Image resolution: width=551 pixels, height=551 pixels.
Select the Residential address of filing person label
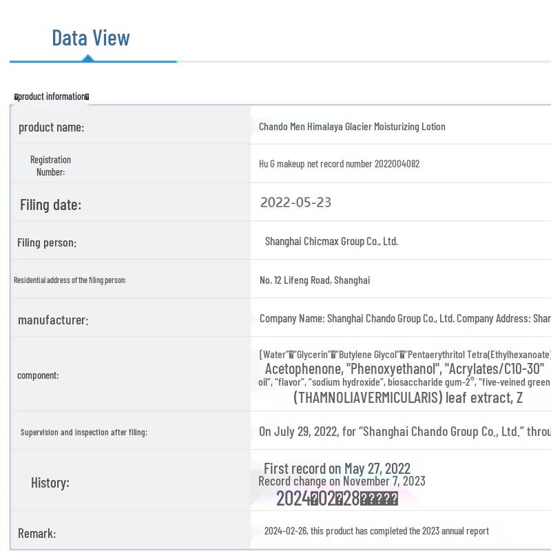pyautogui.click(x=70, y=280)
